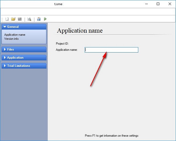Click the Save project floppy disk icon

20,19
